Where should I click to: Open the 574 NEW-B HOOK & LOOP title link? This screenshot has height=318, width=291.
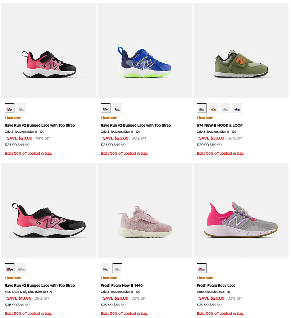[219, 126]
